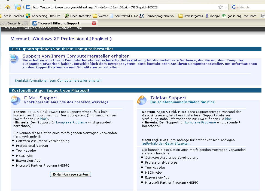Click the window-with-gear icon beside Home

[x=18, y=7]
